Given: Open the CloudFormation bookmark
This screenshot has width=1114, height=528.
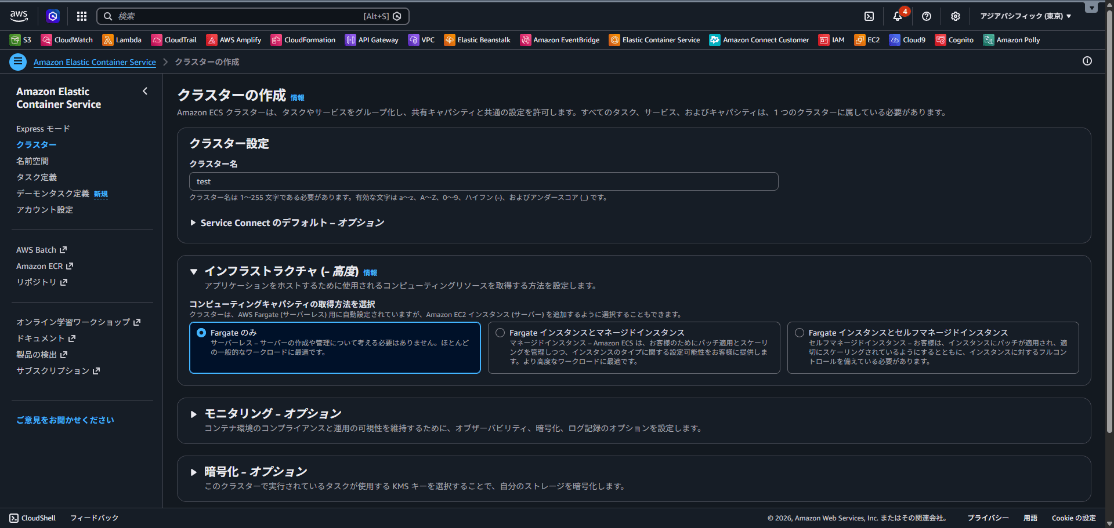Looking at the screenshot, I should coord(303,40).
